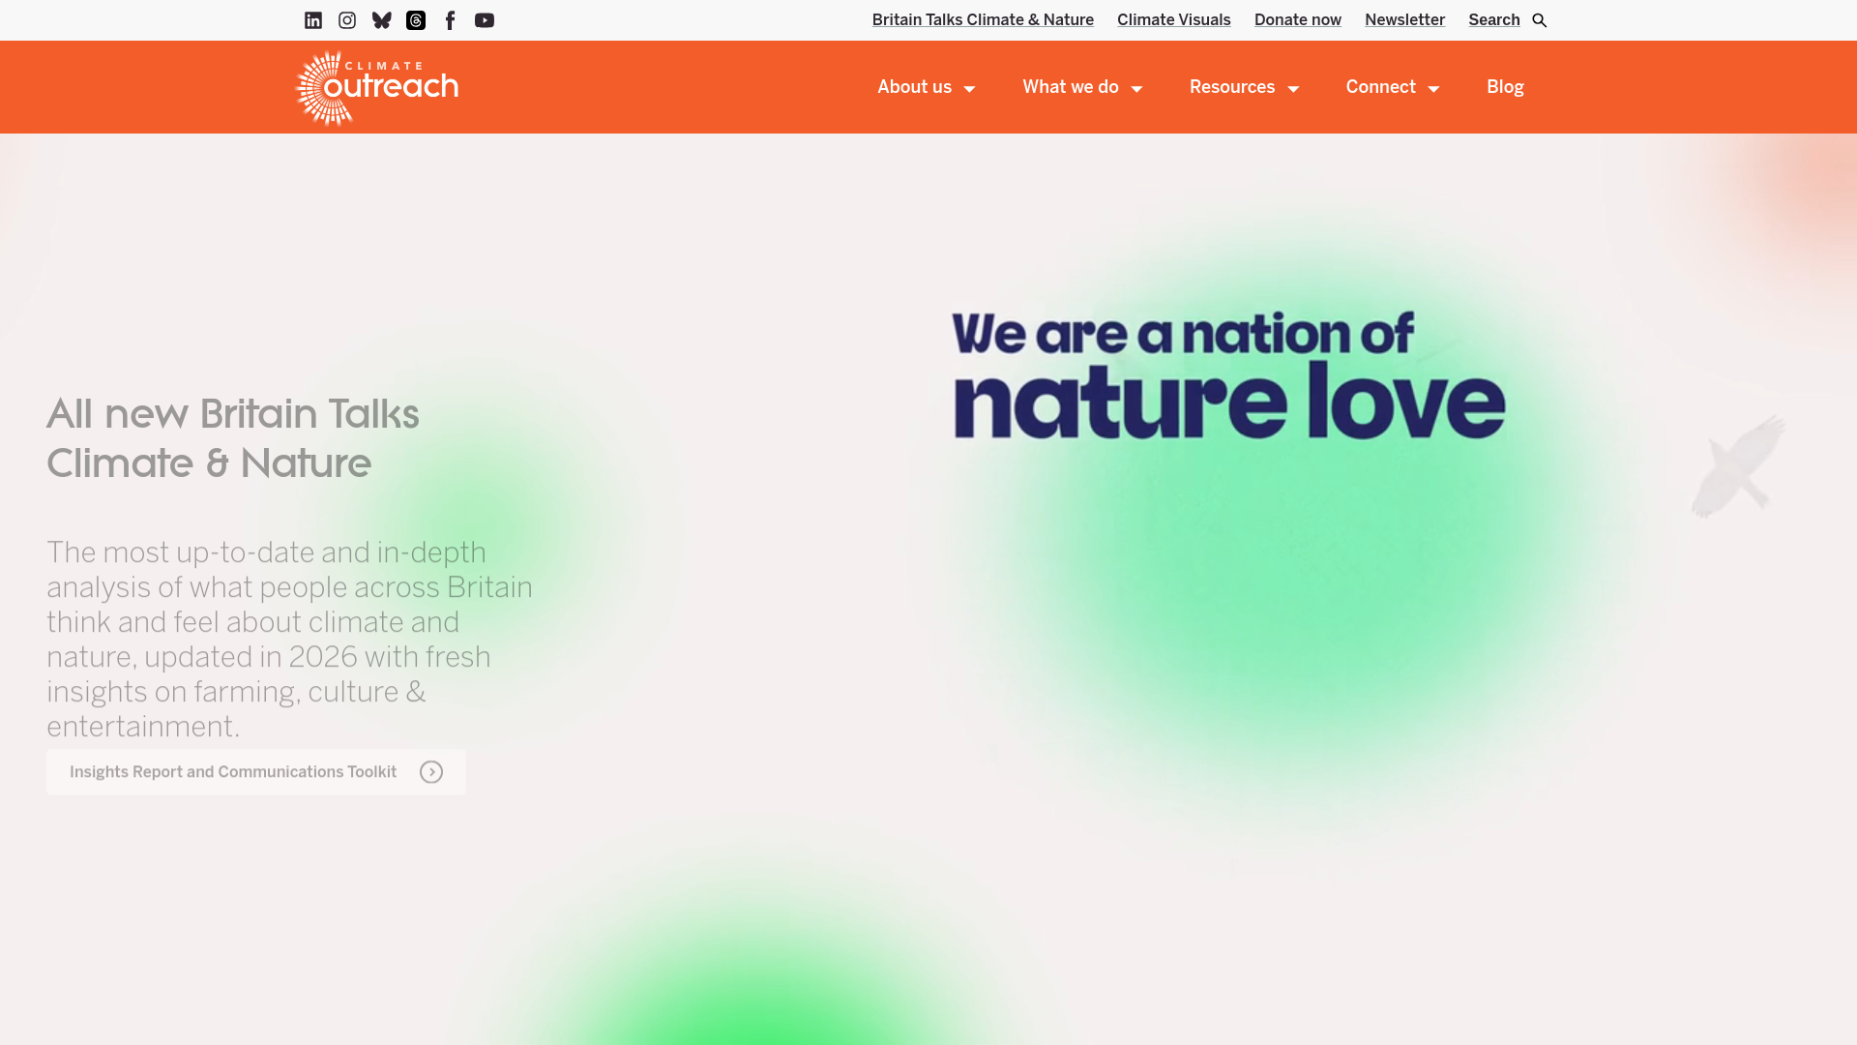Open Britain Talks Climate & Nature link
The image size is (1857, 1045).
[983, 20]
